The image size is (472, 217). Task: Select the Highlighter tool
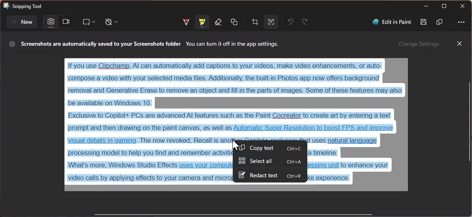[202, 22]
